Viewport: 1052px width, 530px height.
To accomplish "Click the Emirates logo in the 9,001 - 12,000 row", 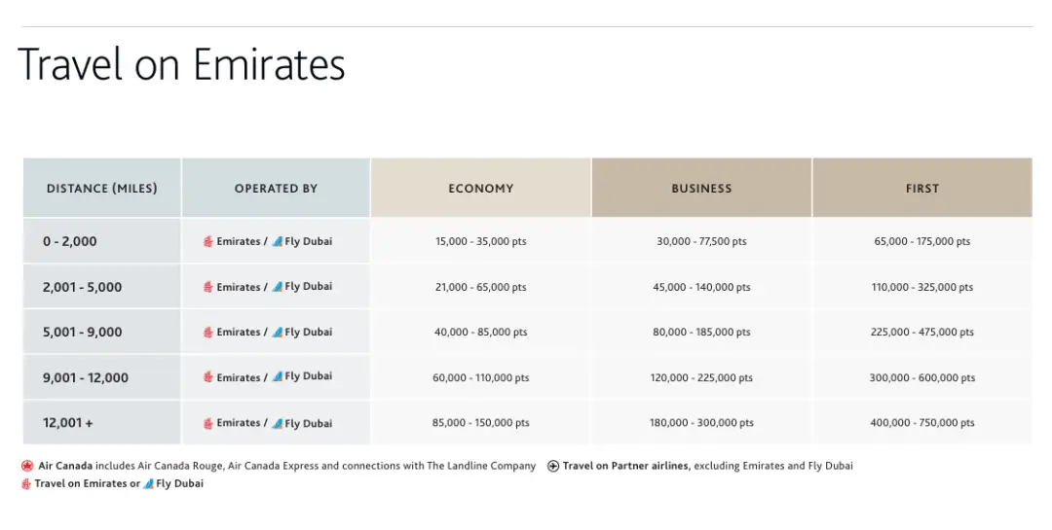I will coord(208,377).
